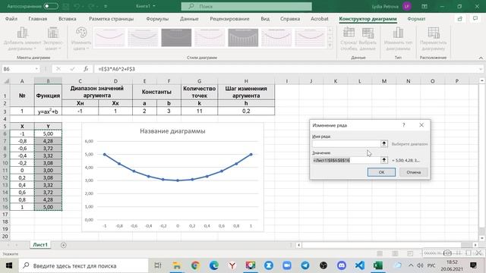
Task: Open Microsoft Edge from taskbar
Action: [x=213, y=265]
